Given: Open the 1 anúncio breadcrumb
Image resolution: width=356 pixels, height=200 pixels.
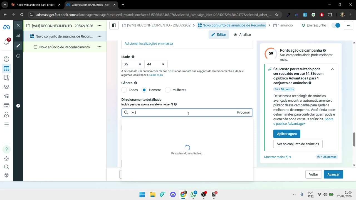Looking at the screenshot, I should click(283, 25).
